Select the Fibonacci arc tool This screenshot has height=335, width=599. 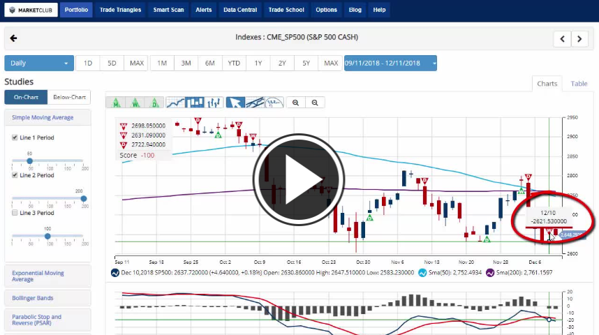[x=274, y=103]
